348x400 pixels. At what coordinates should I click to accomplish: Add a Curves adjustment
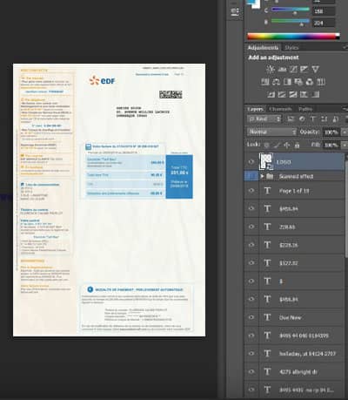click(x=293, y=69)
